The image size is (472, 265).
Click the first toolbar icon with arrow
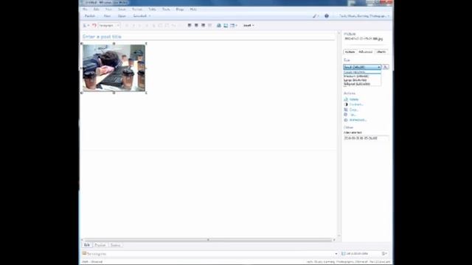tap(86, 26)
